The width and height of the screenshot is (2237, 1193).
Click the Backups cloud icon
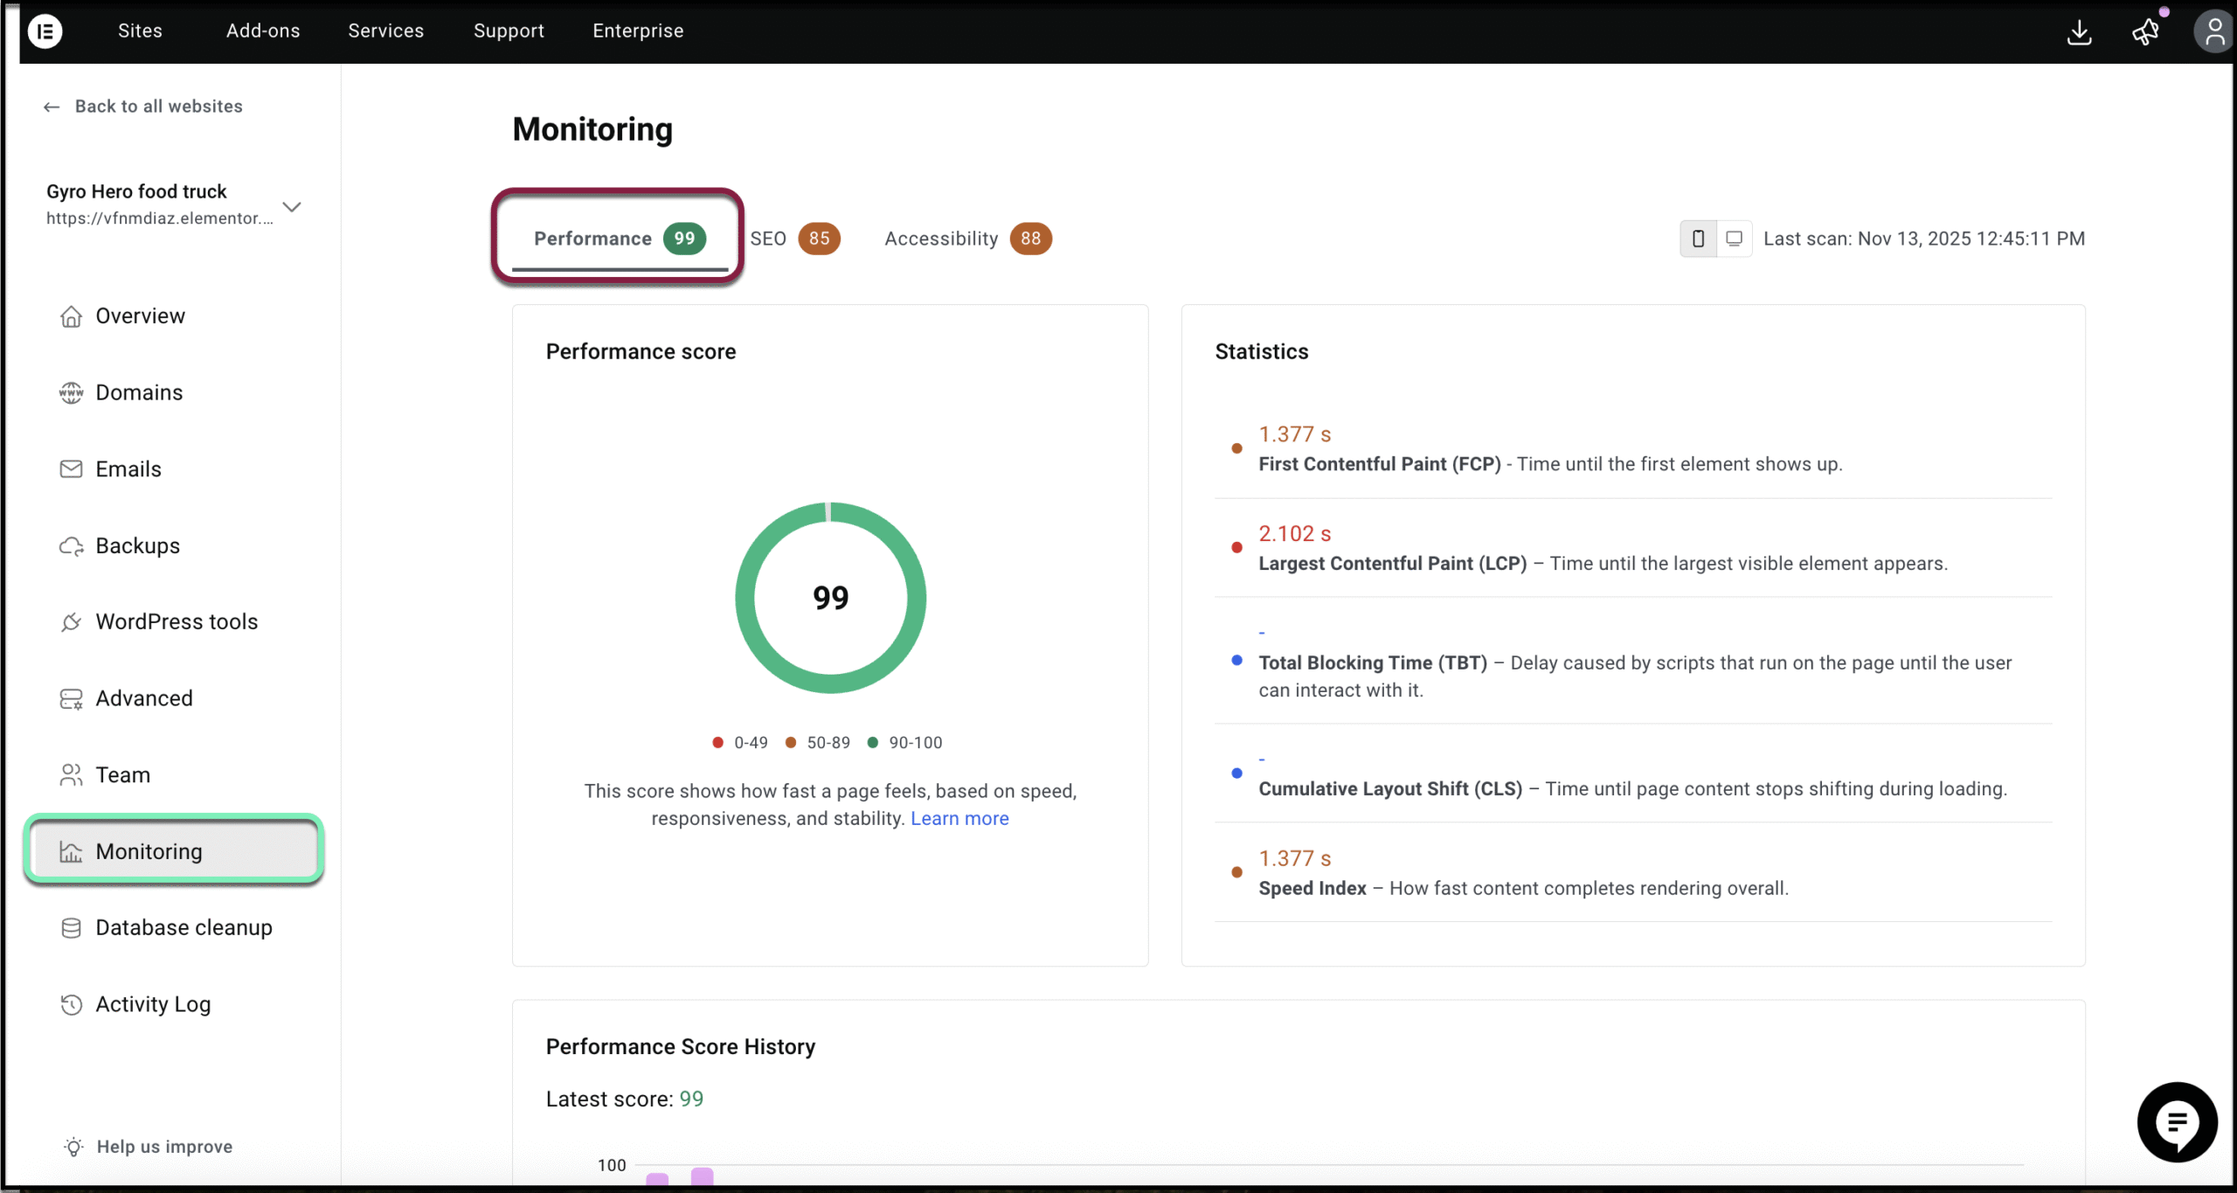pyautogui.click(x=71, y=546)
